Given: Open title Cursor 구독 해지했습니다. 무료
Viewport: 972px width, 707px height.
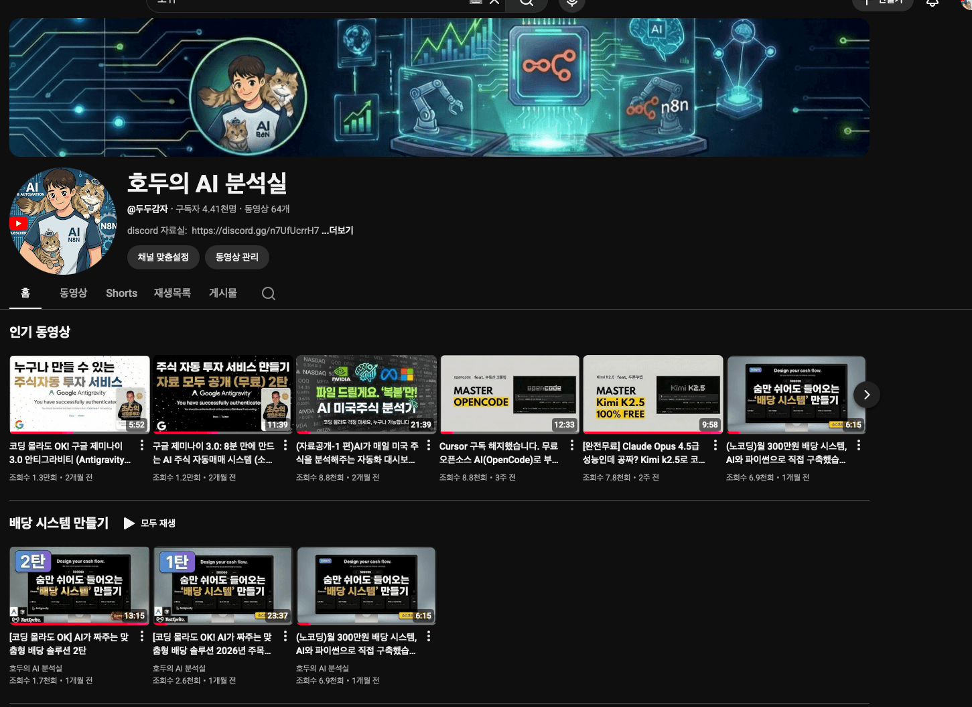Looking at the screenshot, I should coord(499,453).
